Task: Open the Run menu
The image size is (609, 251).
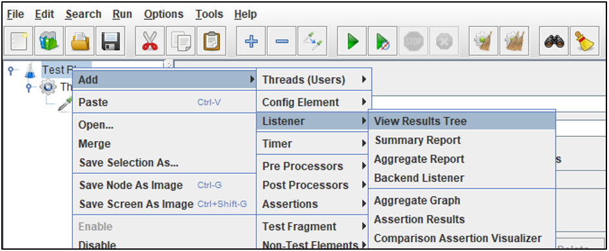Action: point(122,14)
